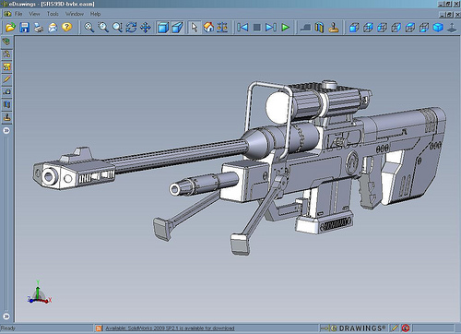Open eDrawings help question mark icon
The image size is (461, 334).
[66, 28]
